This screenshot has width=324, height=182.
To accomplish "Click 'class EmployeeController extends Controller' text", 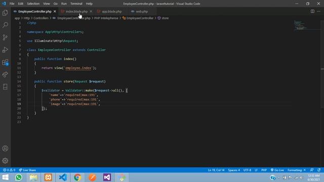I will coord(66,50).
